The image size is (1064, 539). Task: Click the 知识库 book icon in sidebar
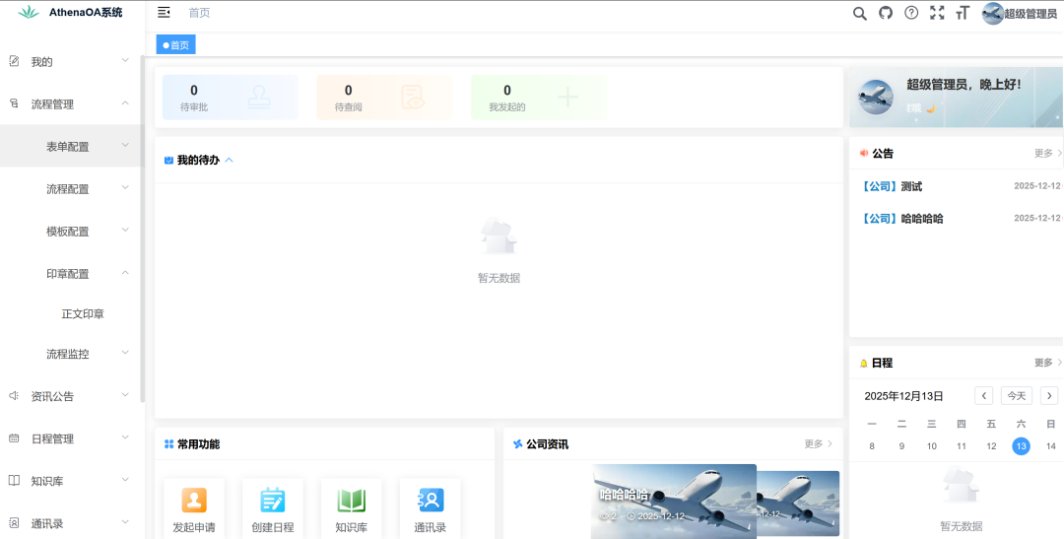pos(14,481)
